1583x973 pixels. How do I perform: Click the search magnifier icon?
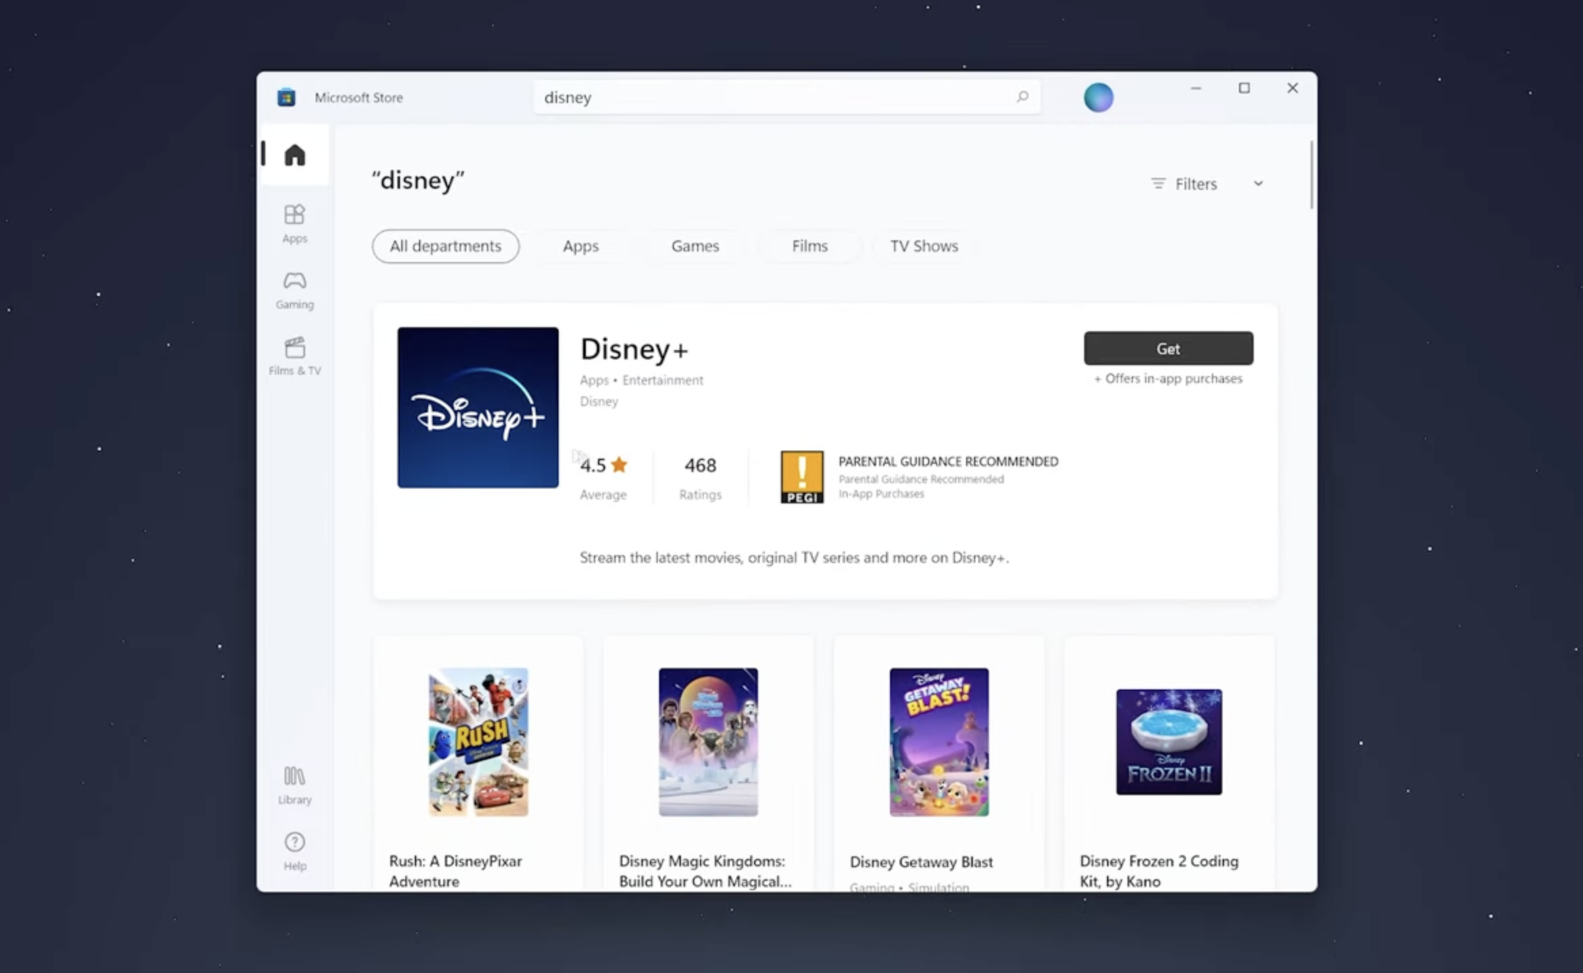tap(1022, 97)
